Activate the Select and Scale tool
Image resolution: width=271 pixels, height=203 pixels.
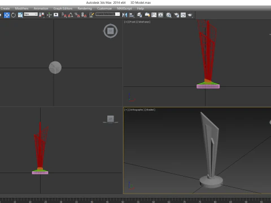20,15
